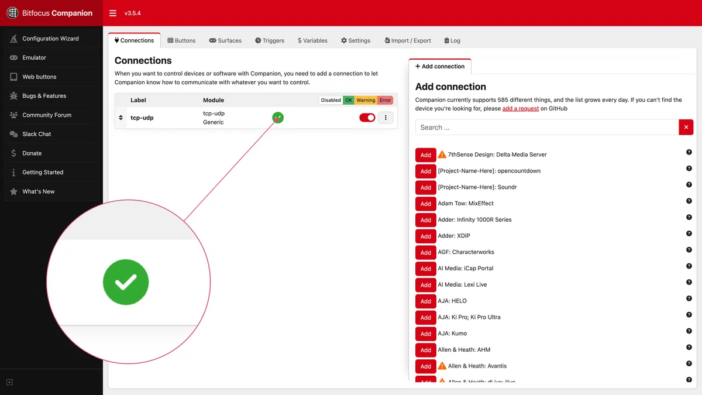Switch to the Connections tab
This screenshot has width=702, height=395.
(134, 40)
